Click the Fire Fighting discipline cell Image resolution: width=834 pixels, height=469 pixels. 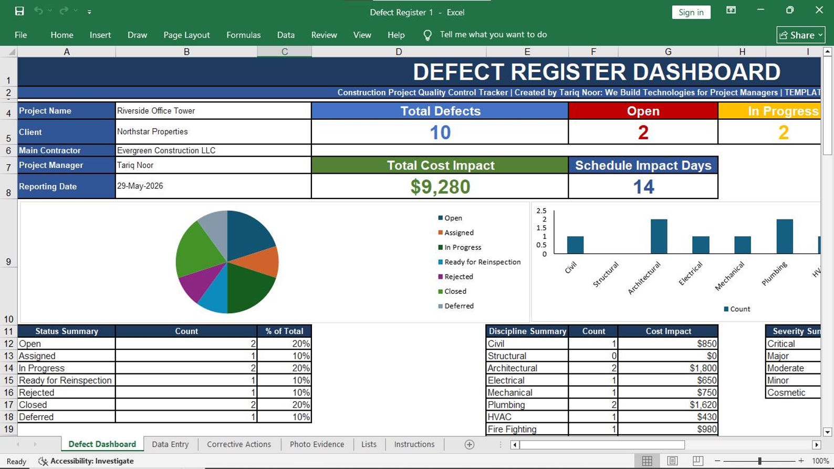(527, 429)
